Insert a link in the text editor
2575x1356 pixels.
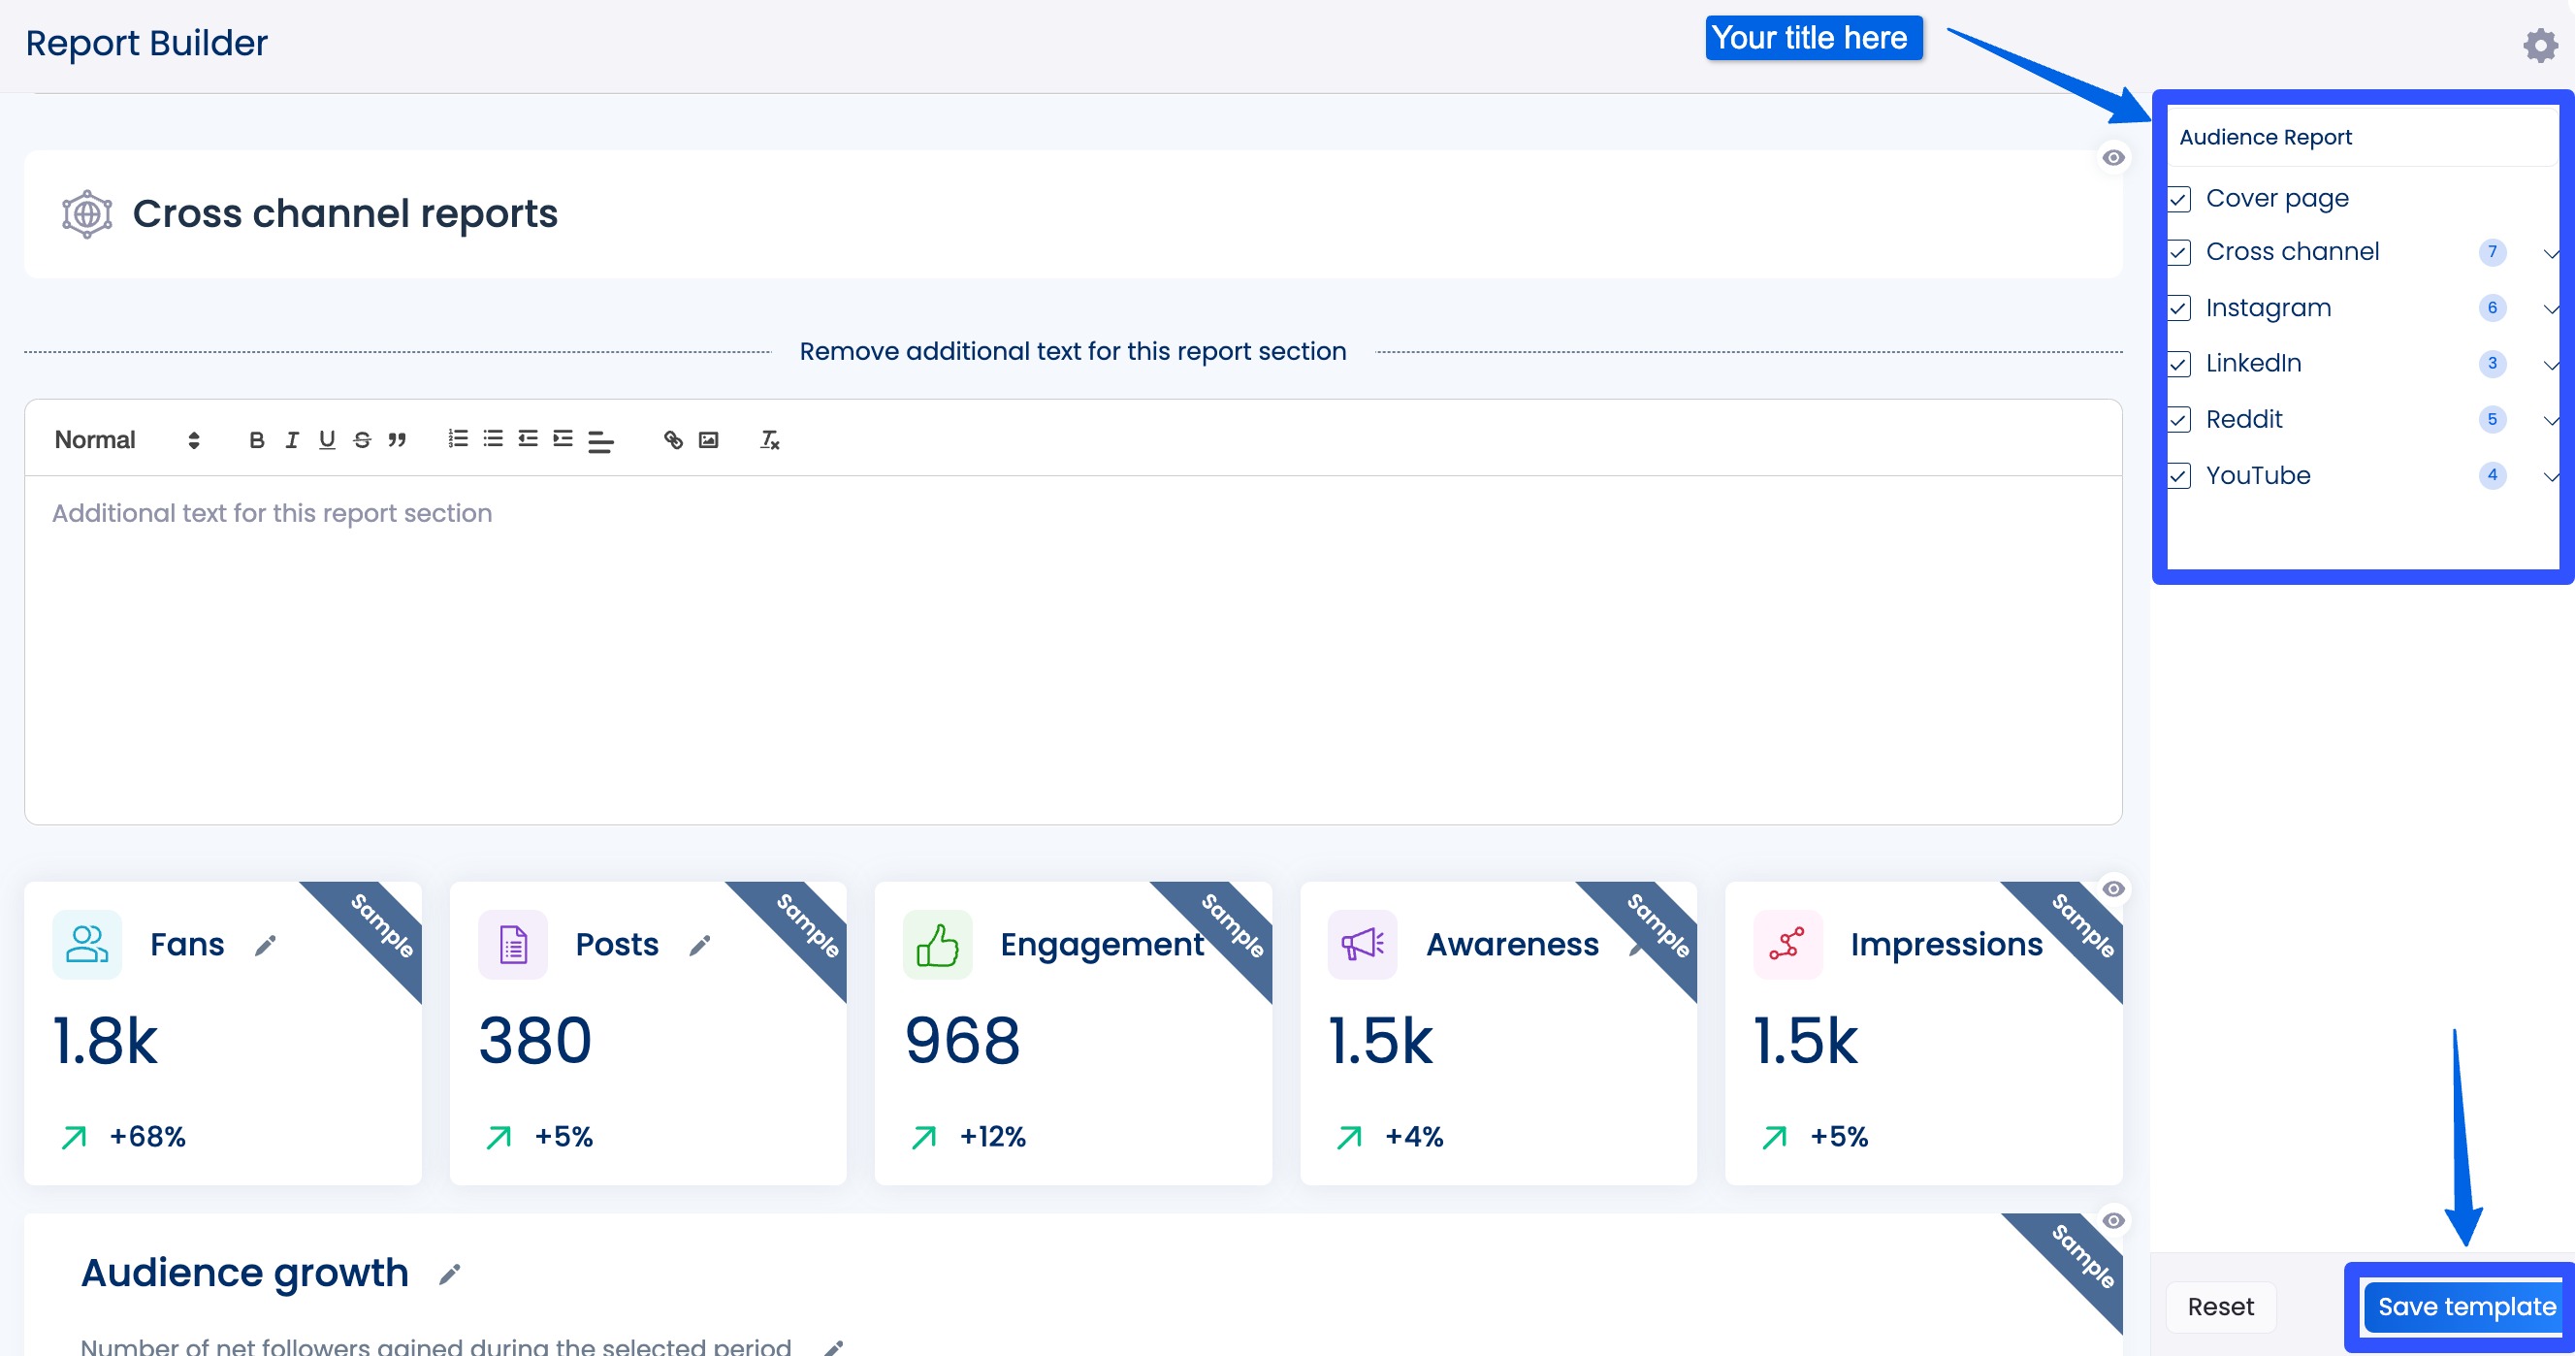[672, 440]
